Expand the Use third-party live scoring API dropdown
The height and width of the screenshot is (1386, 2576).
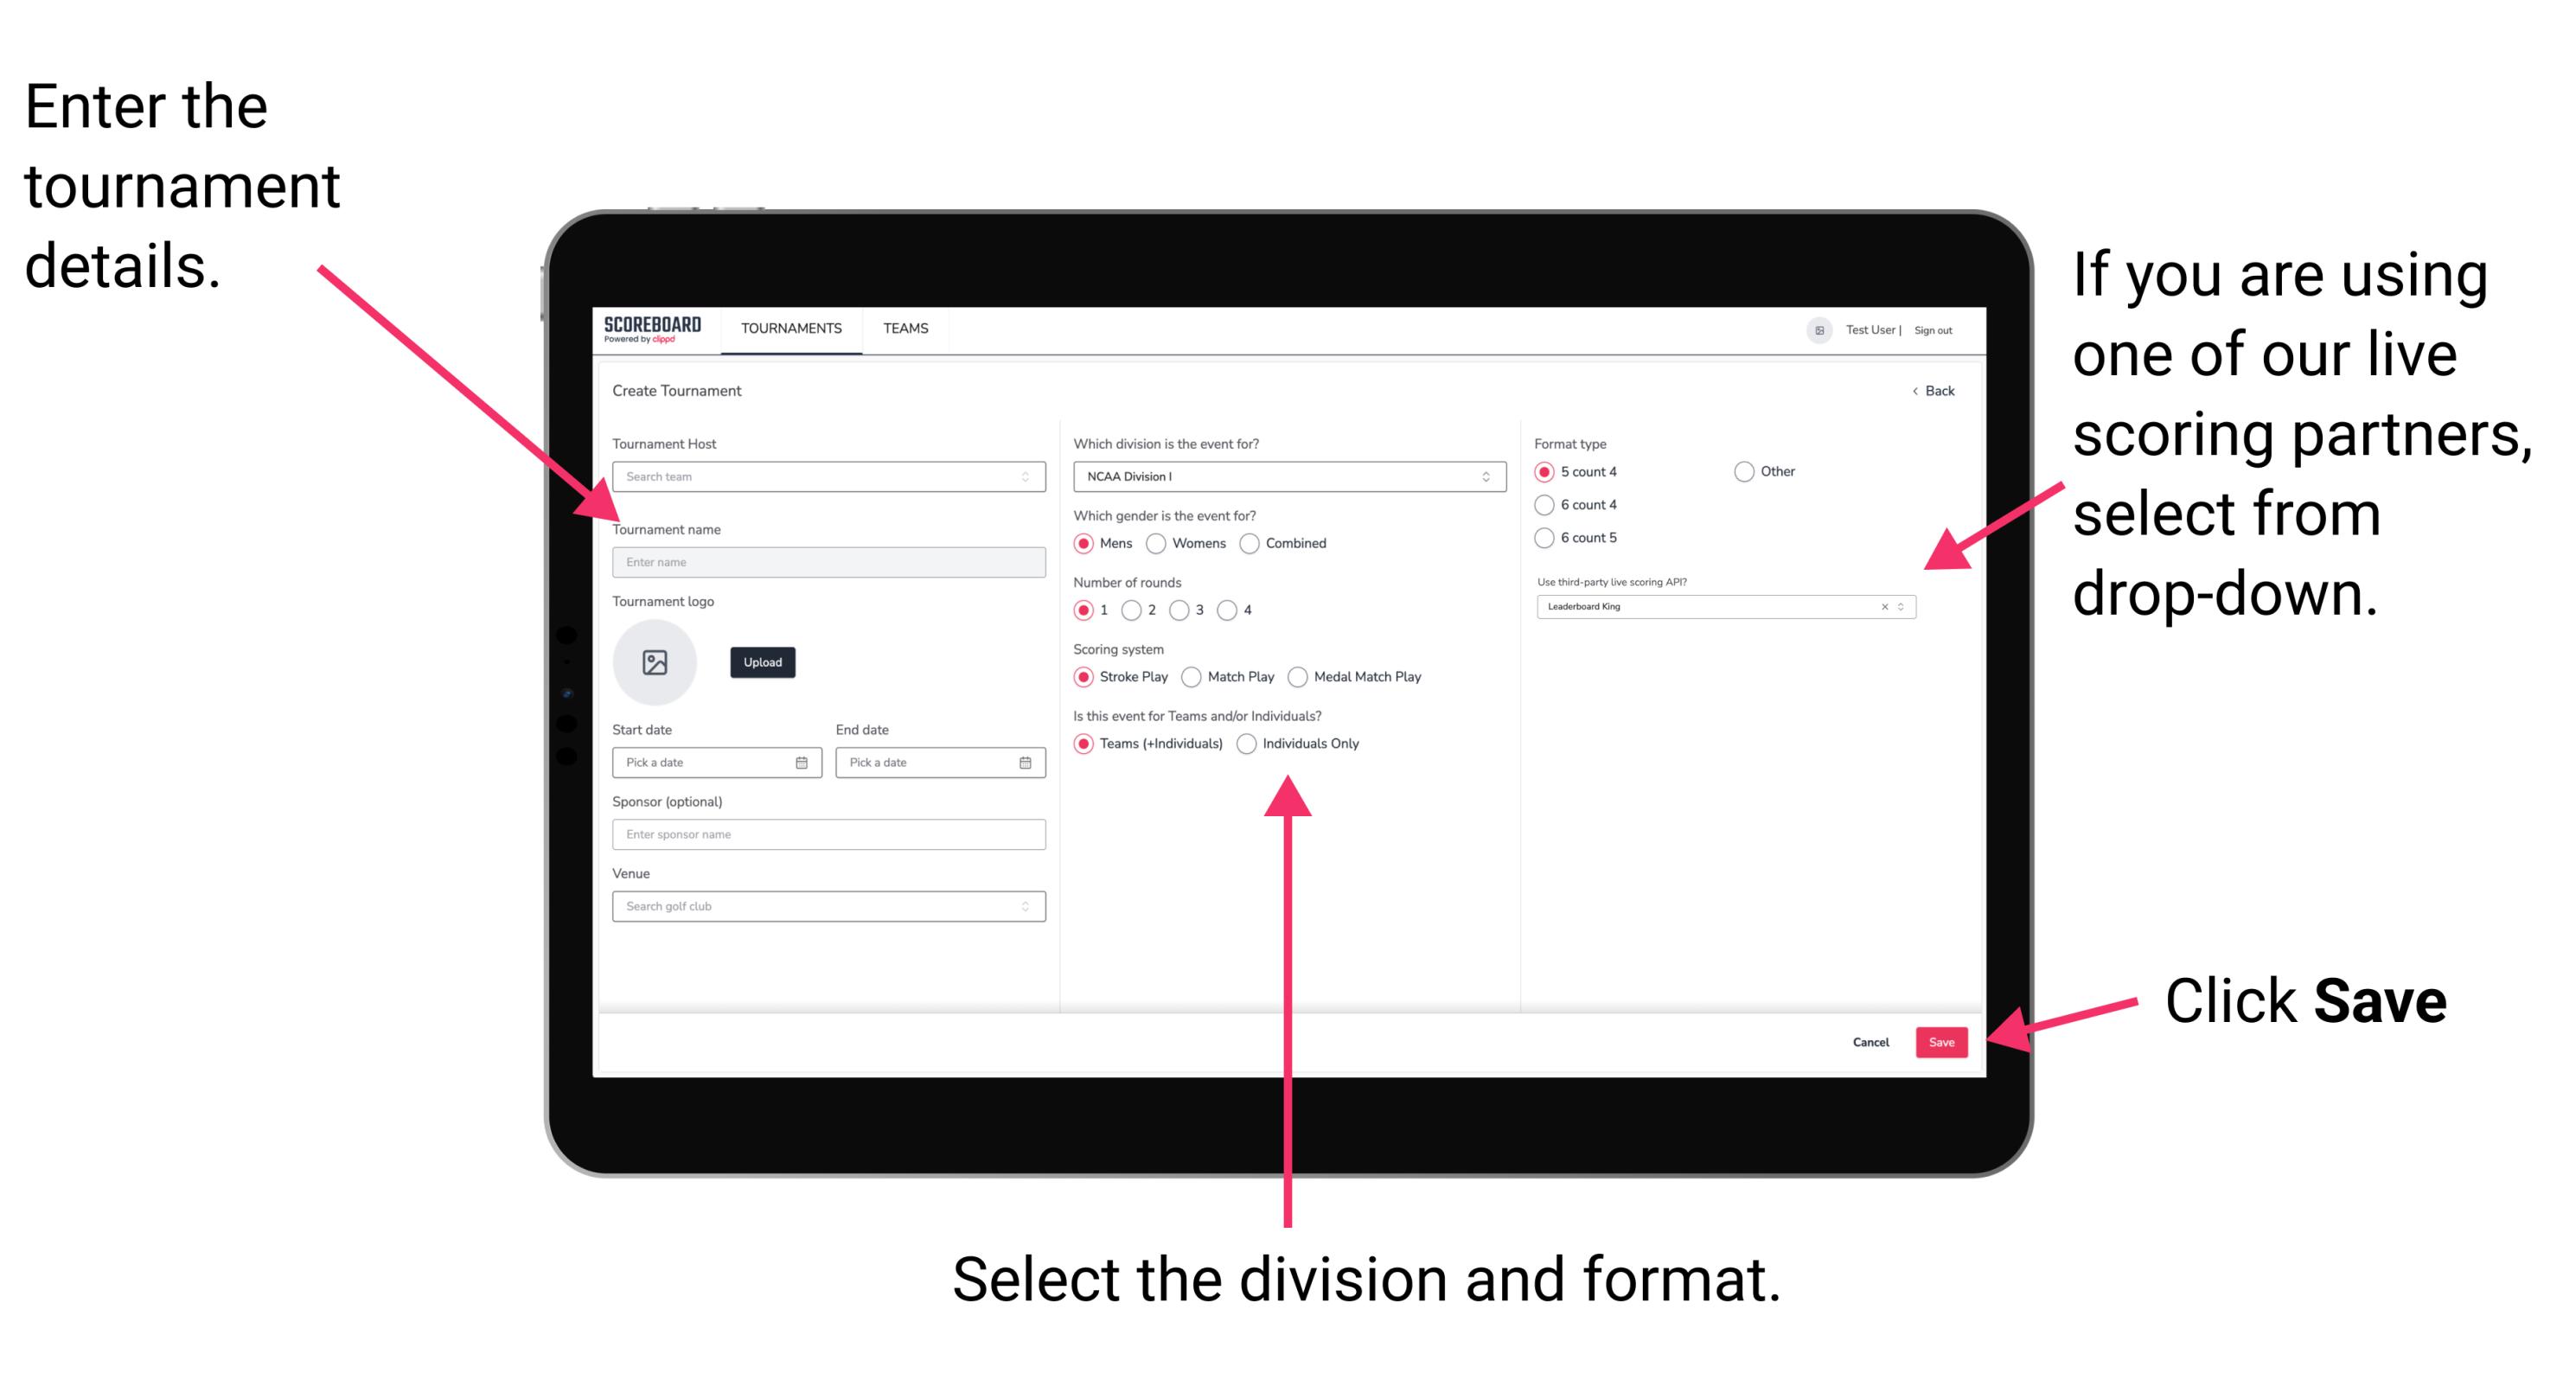[x=1908, y=608]
